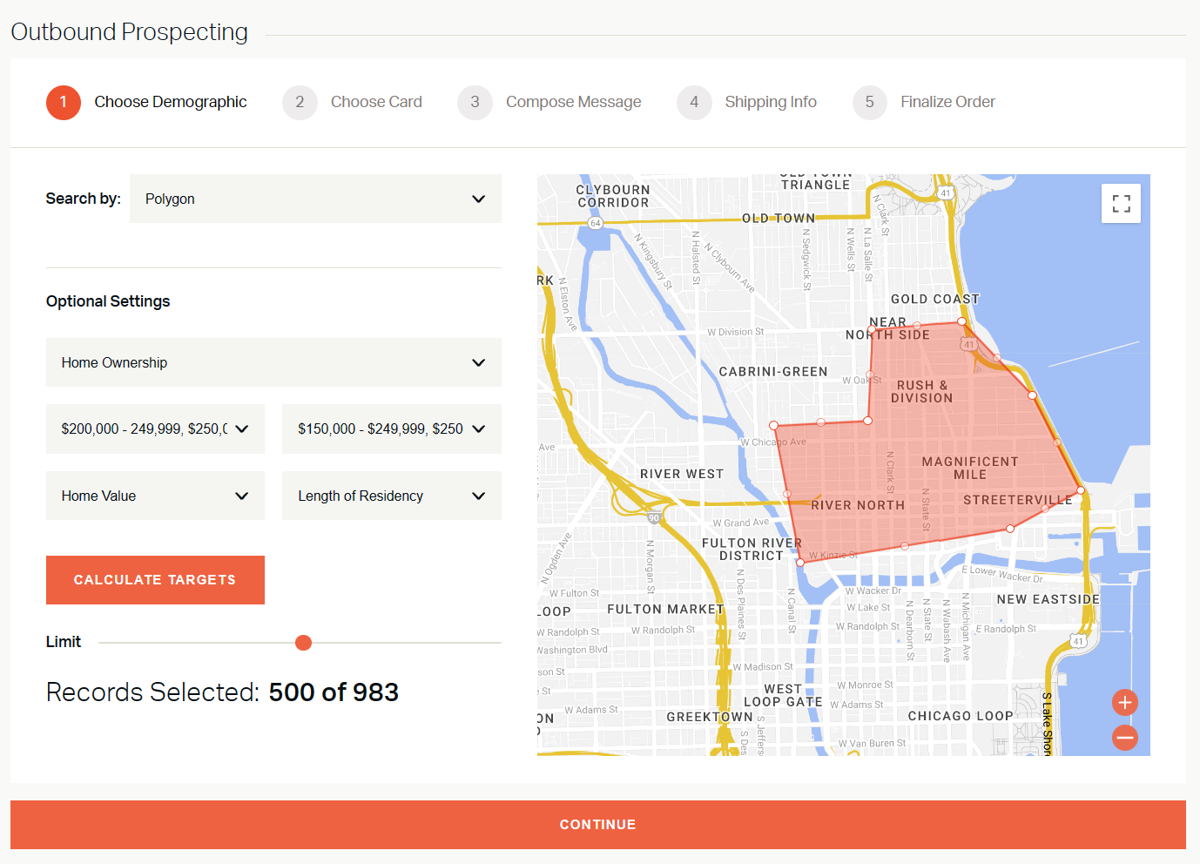Screen dimensions: 1200x864
Task: Click step 3 number circle
Action: [x=475, y=102]
